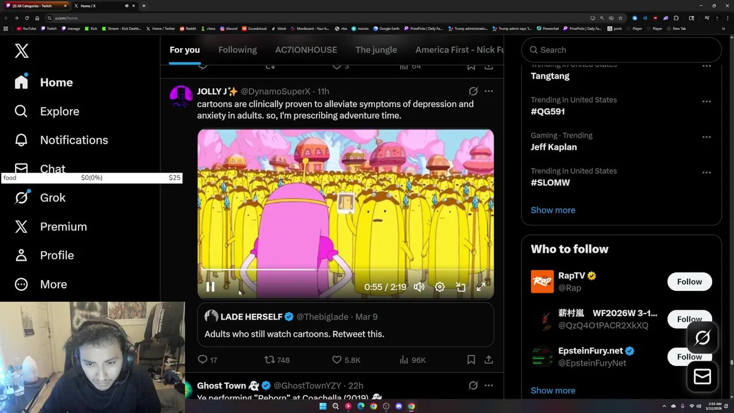
Task: Open more options on Ghost Town post
Action: tap(489, 385)
